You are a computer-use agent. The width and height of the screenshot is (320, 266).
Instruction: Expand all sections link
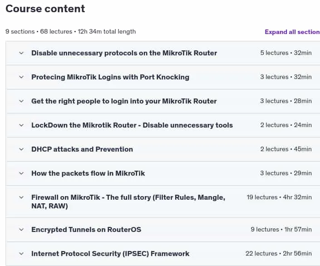click(x=292, y=32)
